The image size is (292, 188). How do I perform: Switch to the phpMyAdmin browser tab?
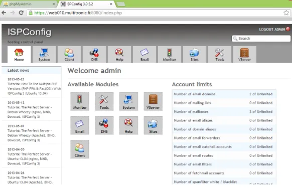pyautogui.click(x=29, y=4)
